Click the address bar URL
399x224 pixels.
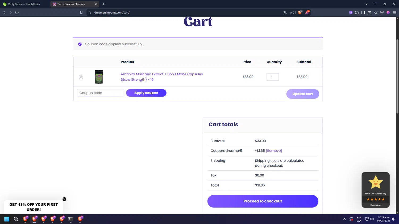[x=112, y=12]
